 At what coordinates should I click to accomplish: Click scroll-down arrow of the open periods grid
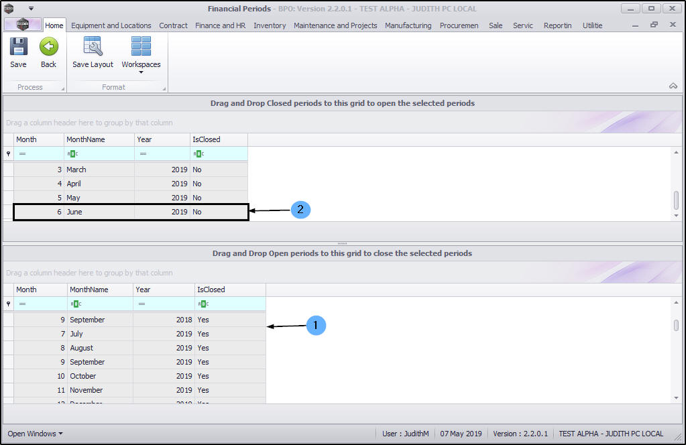(x=676, y=216)
